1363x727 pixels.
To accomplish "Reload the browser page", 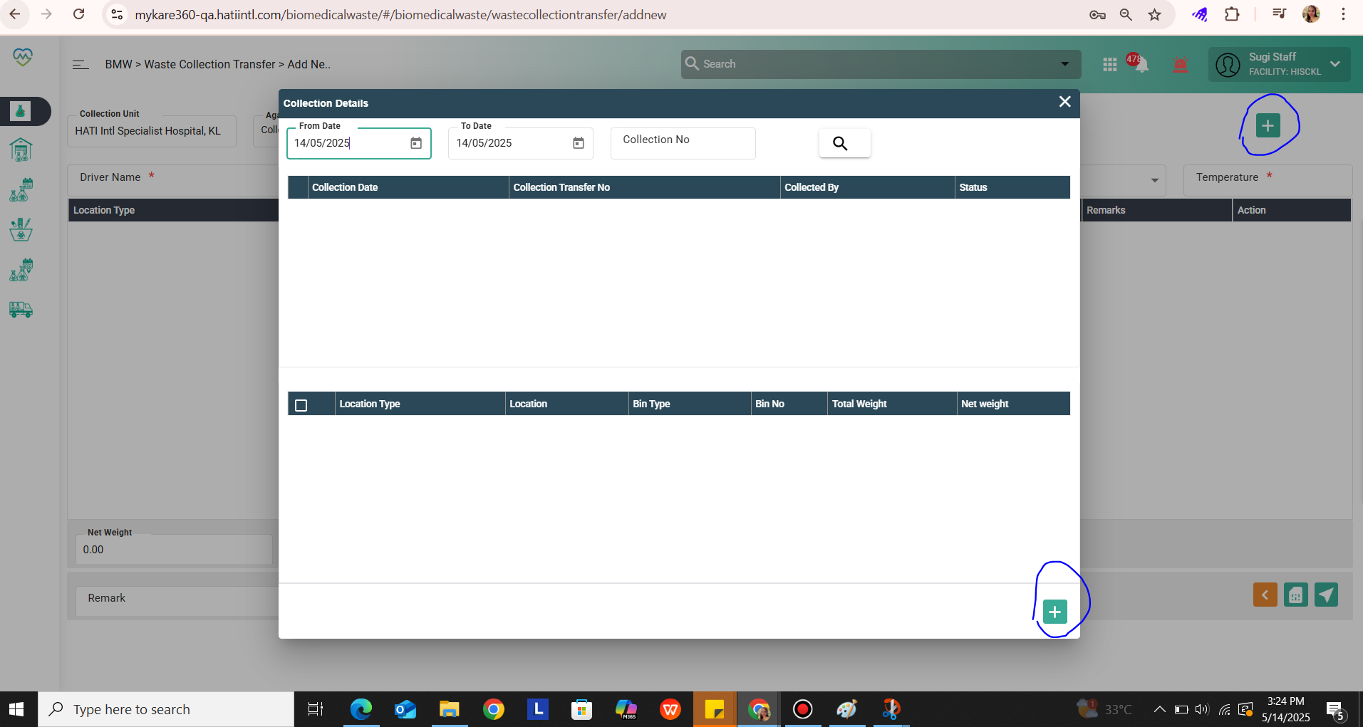I will 79,14.
